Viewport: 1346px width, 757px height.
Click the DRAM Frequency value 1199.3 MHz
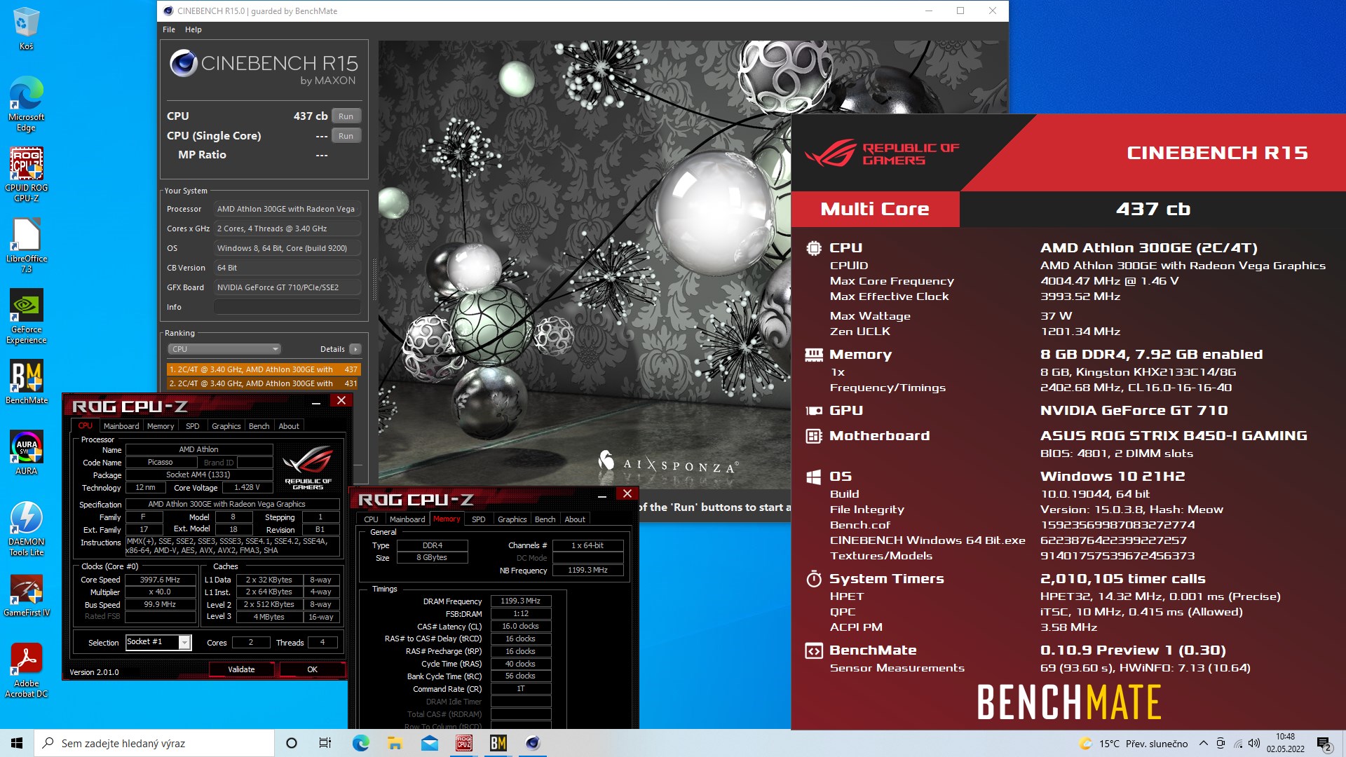(521, 601)
